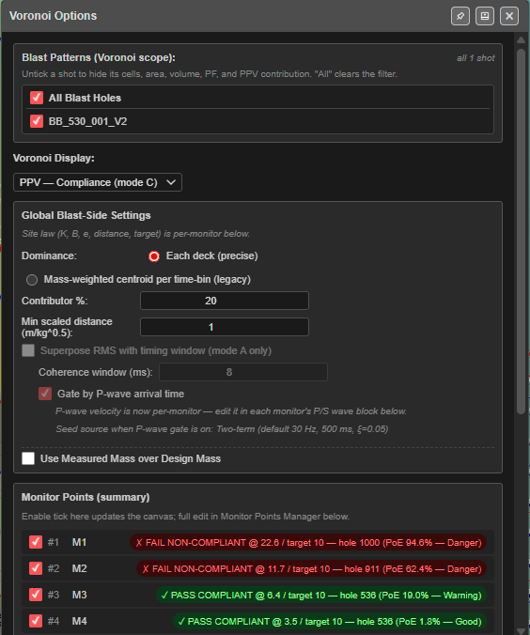The image size is (530, 635).
Task: Click the "all 1 shot" label
Action: (x=475, y=58)
